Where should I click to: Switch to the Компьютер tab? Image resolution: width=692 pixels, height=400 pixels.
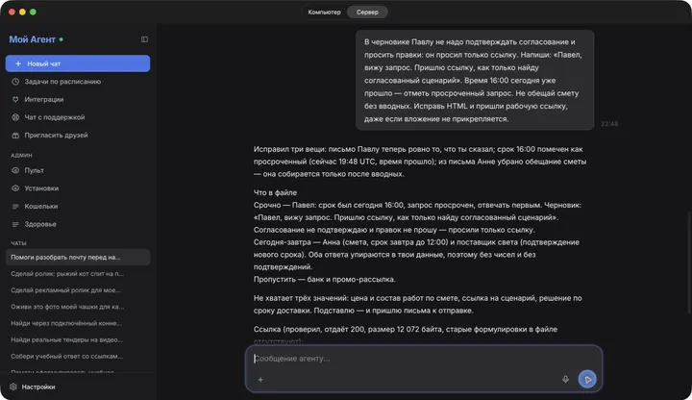[325, 12]
